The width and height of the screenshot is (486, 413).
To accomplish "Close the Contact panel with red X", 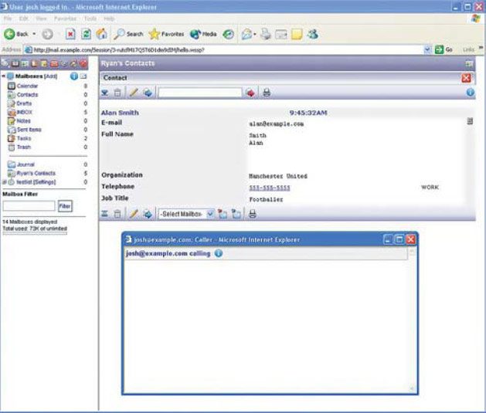I will 466,78.
